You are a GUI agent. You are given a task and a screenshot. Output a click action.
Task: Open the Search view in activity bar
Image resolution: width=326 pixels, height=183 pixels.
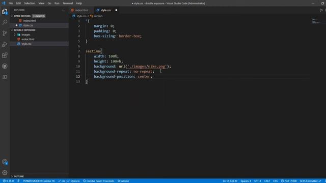(x=5, y=22)
